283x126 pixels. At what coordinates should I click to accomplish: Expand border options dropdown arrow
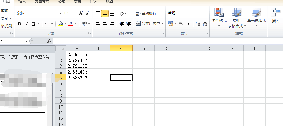click(x=52, y=24)
